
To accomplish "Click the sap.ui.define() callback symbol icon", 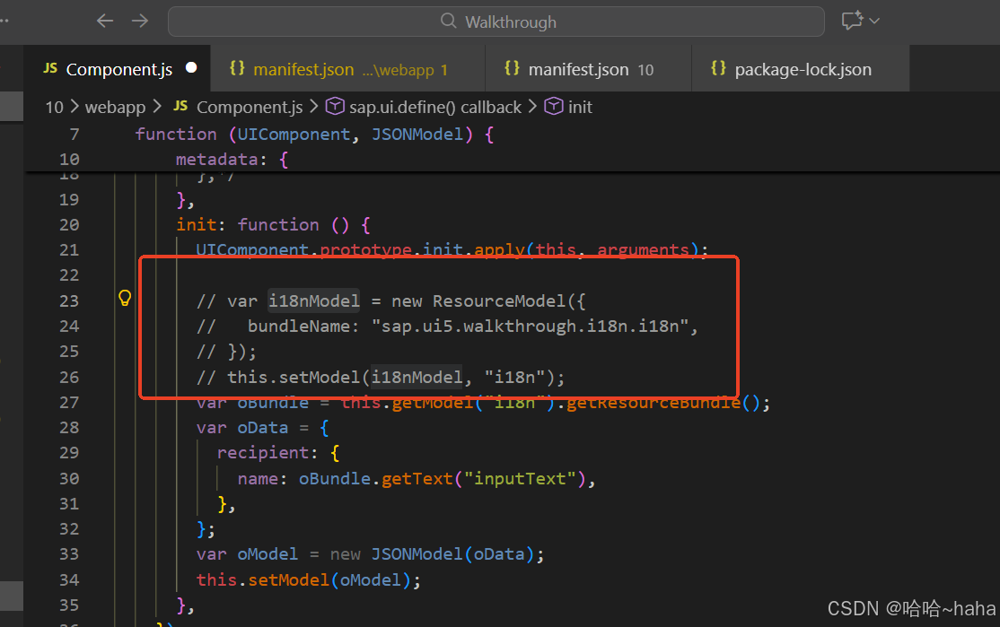I will [334, 107].
